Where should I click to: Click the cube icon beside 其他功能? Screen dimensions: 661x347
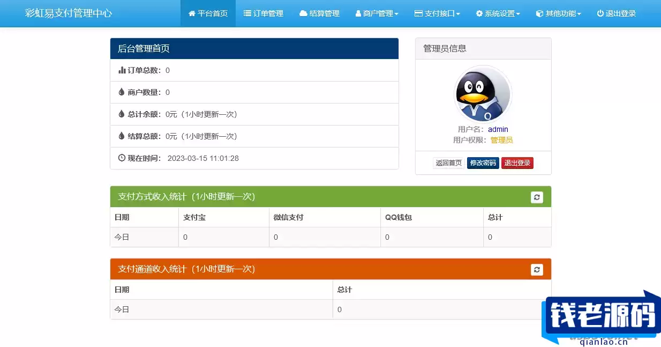[x=539, y=13]
